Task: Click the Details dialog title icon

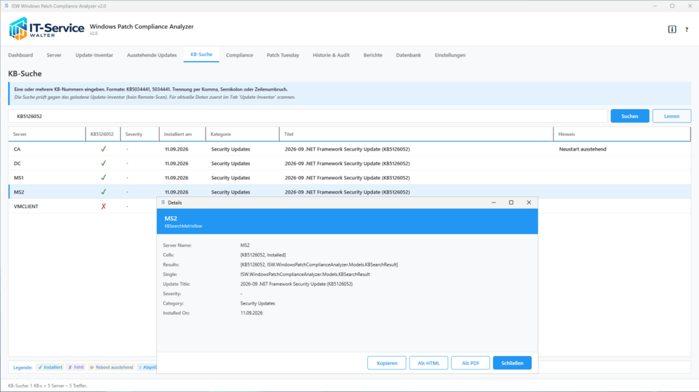Action: [163, 202]
